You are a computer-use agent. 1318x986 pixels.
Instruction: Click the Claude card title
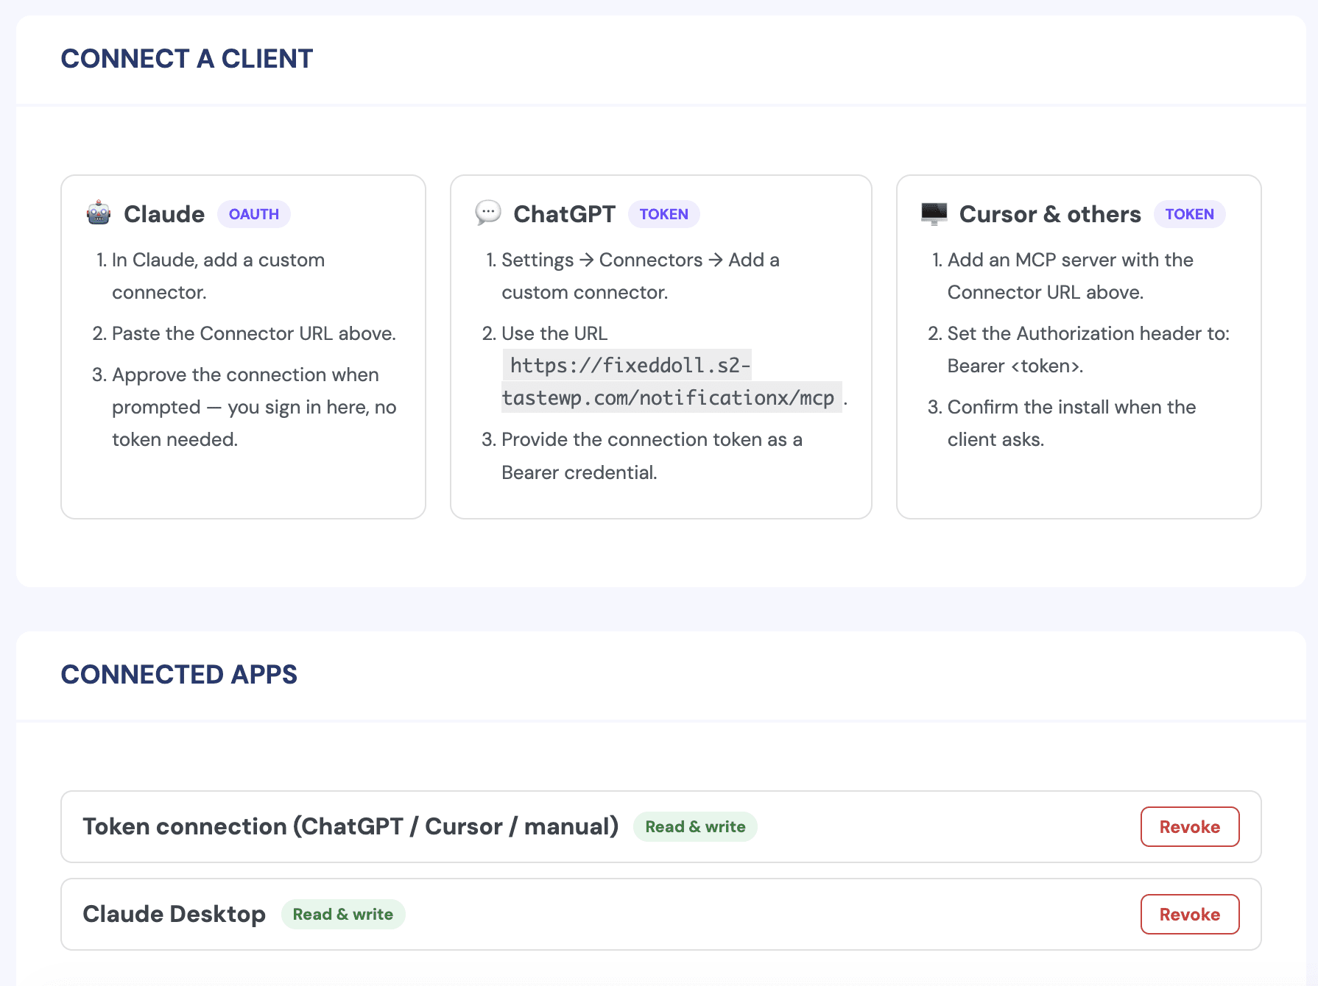pyautogui.click(x=164, y=214)
